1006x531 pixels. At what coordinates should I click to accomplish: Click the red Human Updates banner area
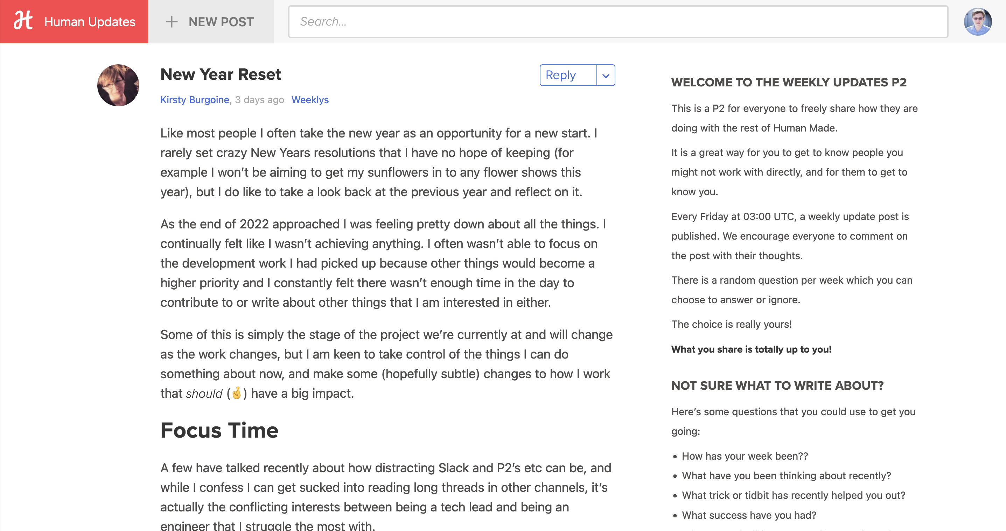[74, 21]
